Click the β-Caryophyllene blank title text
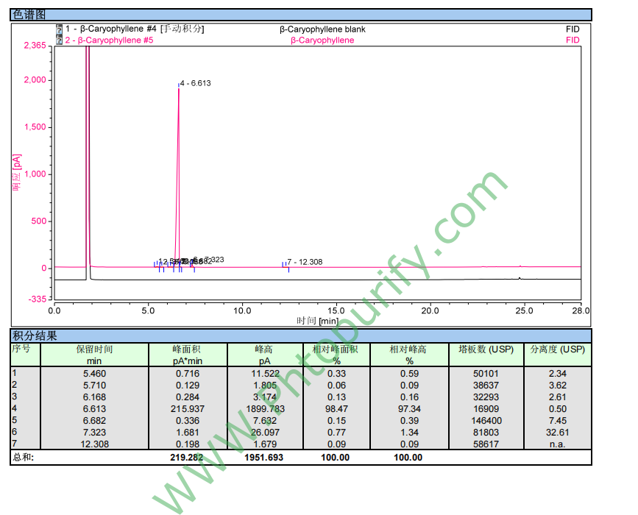 click(322, 29)
